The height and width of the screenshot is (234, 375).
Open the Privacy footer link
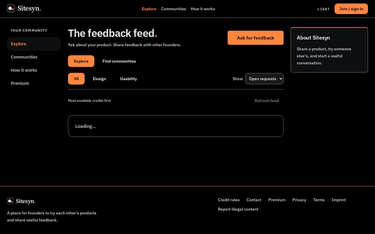tap(299, 200)
